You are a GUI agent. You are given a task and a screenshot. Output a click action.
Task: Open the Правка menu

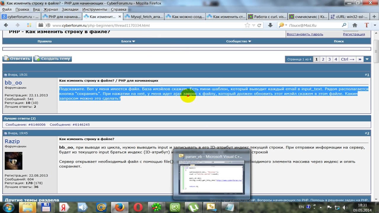[x=22, y=9]
